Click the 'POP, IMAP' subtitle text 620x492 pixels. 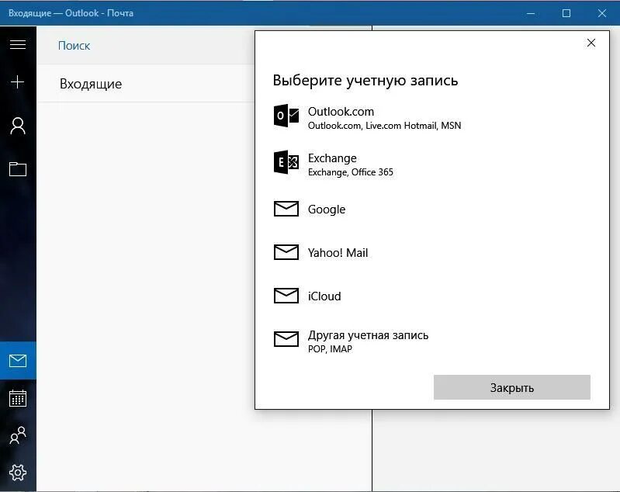(x=330, y=349)
